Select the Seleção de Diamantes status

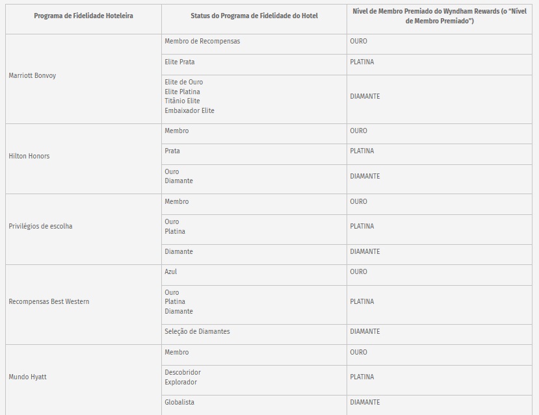point(197,332)
